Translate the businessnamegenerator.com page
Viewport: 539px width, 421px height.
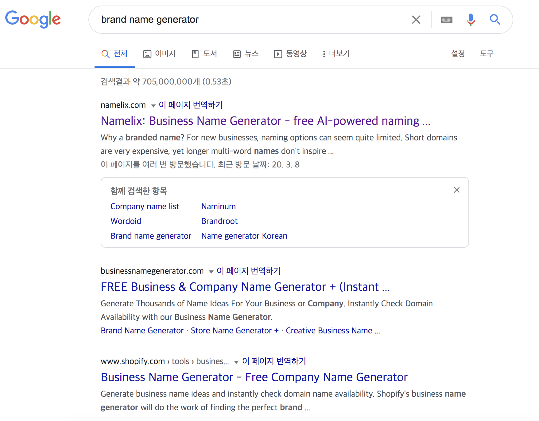pos(249,271)
